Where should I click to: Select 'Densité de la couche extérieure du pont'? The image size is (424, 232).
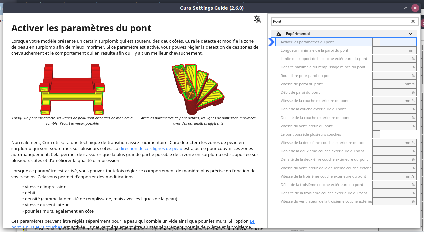[x=315, y=118]
